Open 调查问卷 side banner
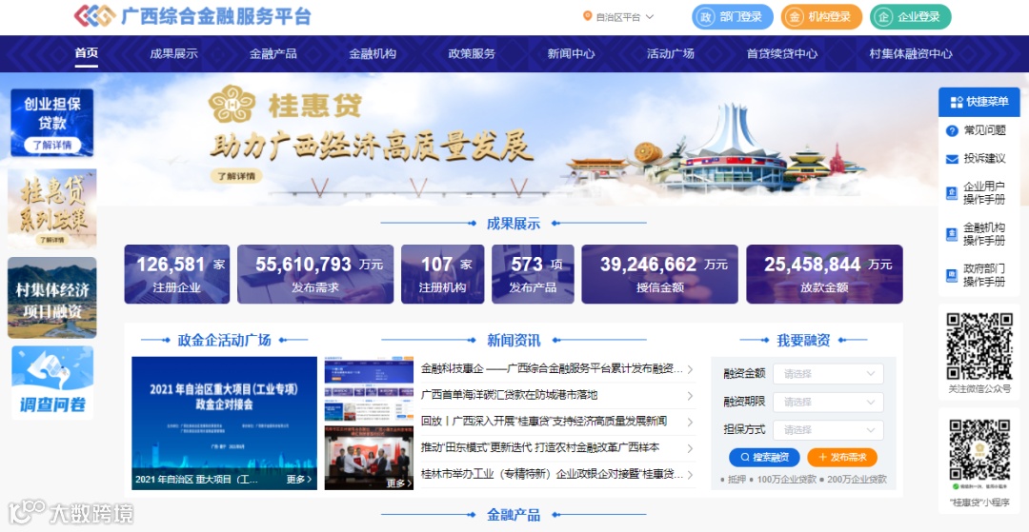The image size is (1029, 532). click(51, 384)
